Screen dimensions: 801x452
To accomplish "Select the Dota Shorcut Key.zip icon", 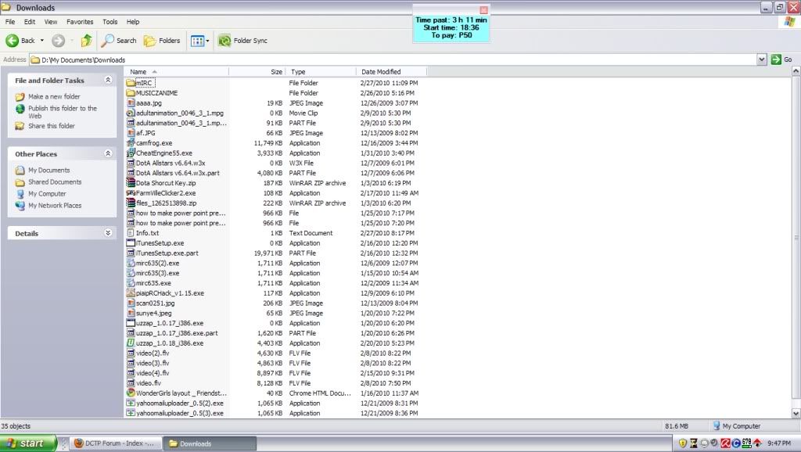I will pyautogui.click(x=131, y=183).
